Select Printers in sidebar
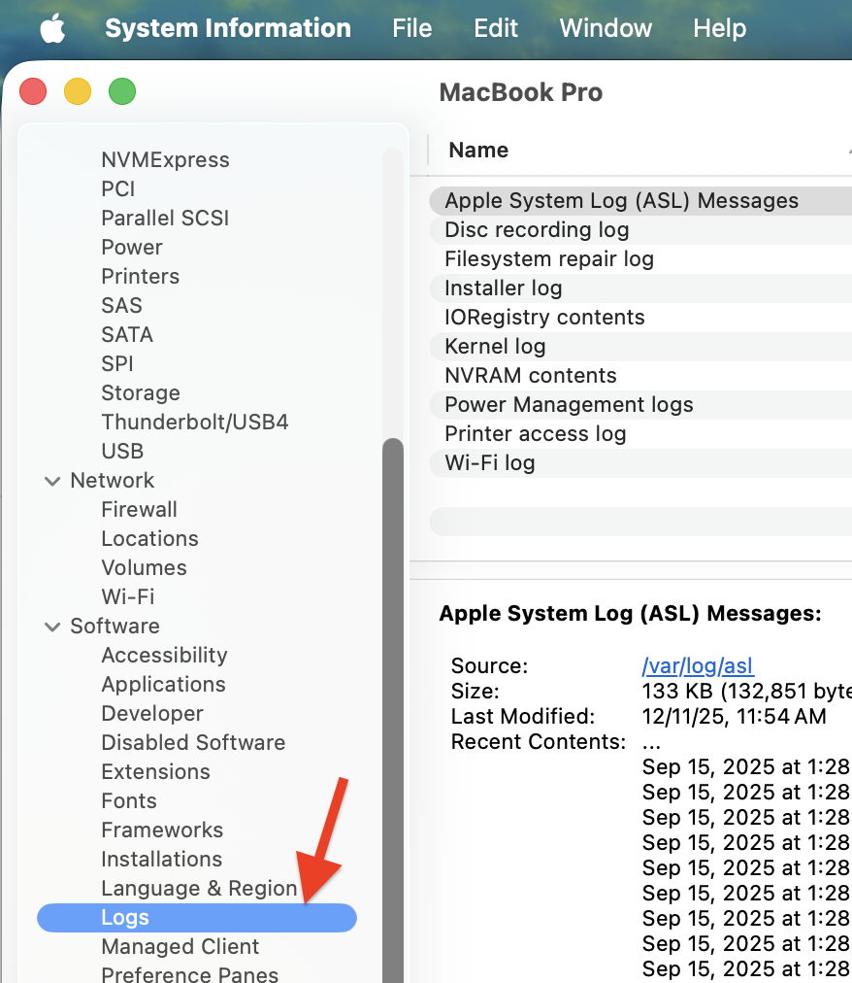 [141, 277]
